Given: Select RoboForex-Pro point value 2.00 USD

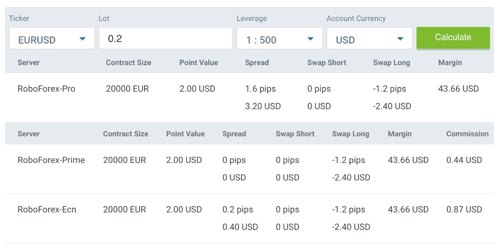Looking at the screenshot, I should pos(197,89).
